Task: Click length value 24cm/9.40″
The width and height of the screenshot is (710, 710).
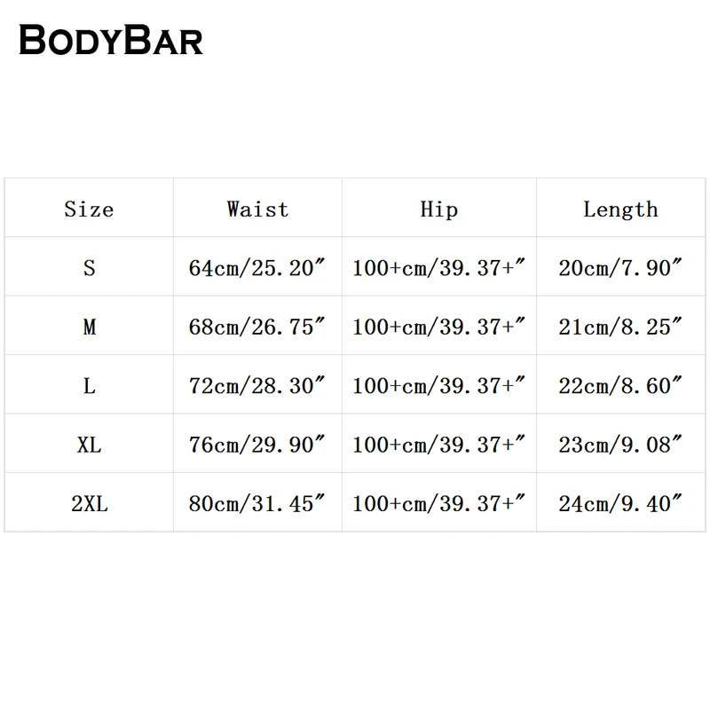Action: 620,503
